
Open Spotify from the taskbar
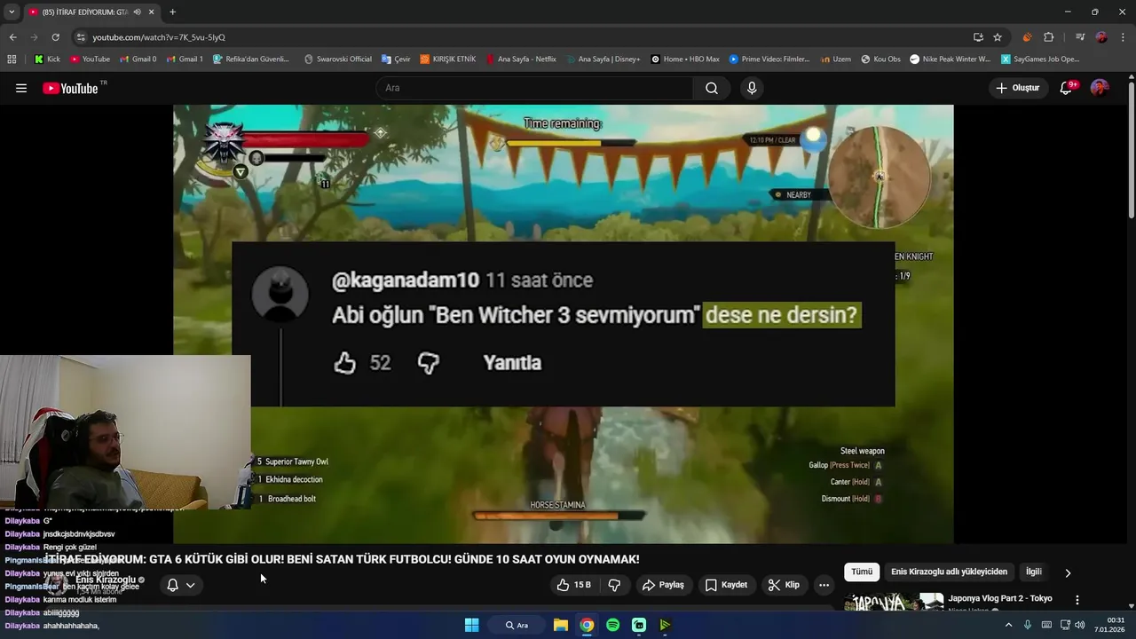pyautogui.click(x=613, y=625)
